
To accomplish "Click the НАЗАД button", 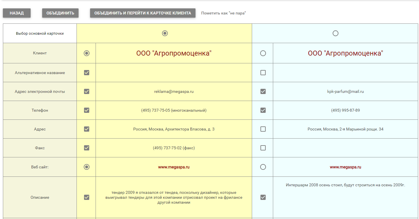I will (17, 13).
